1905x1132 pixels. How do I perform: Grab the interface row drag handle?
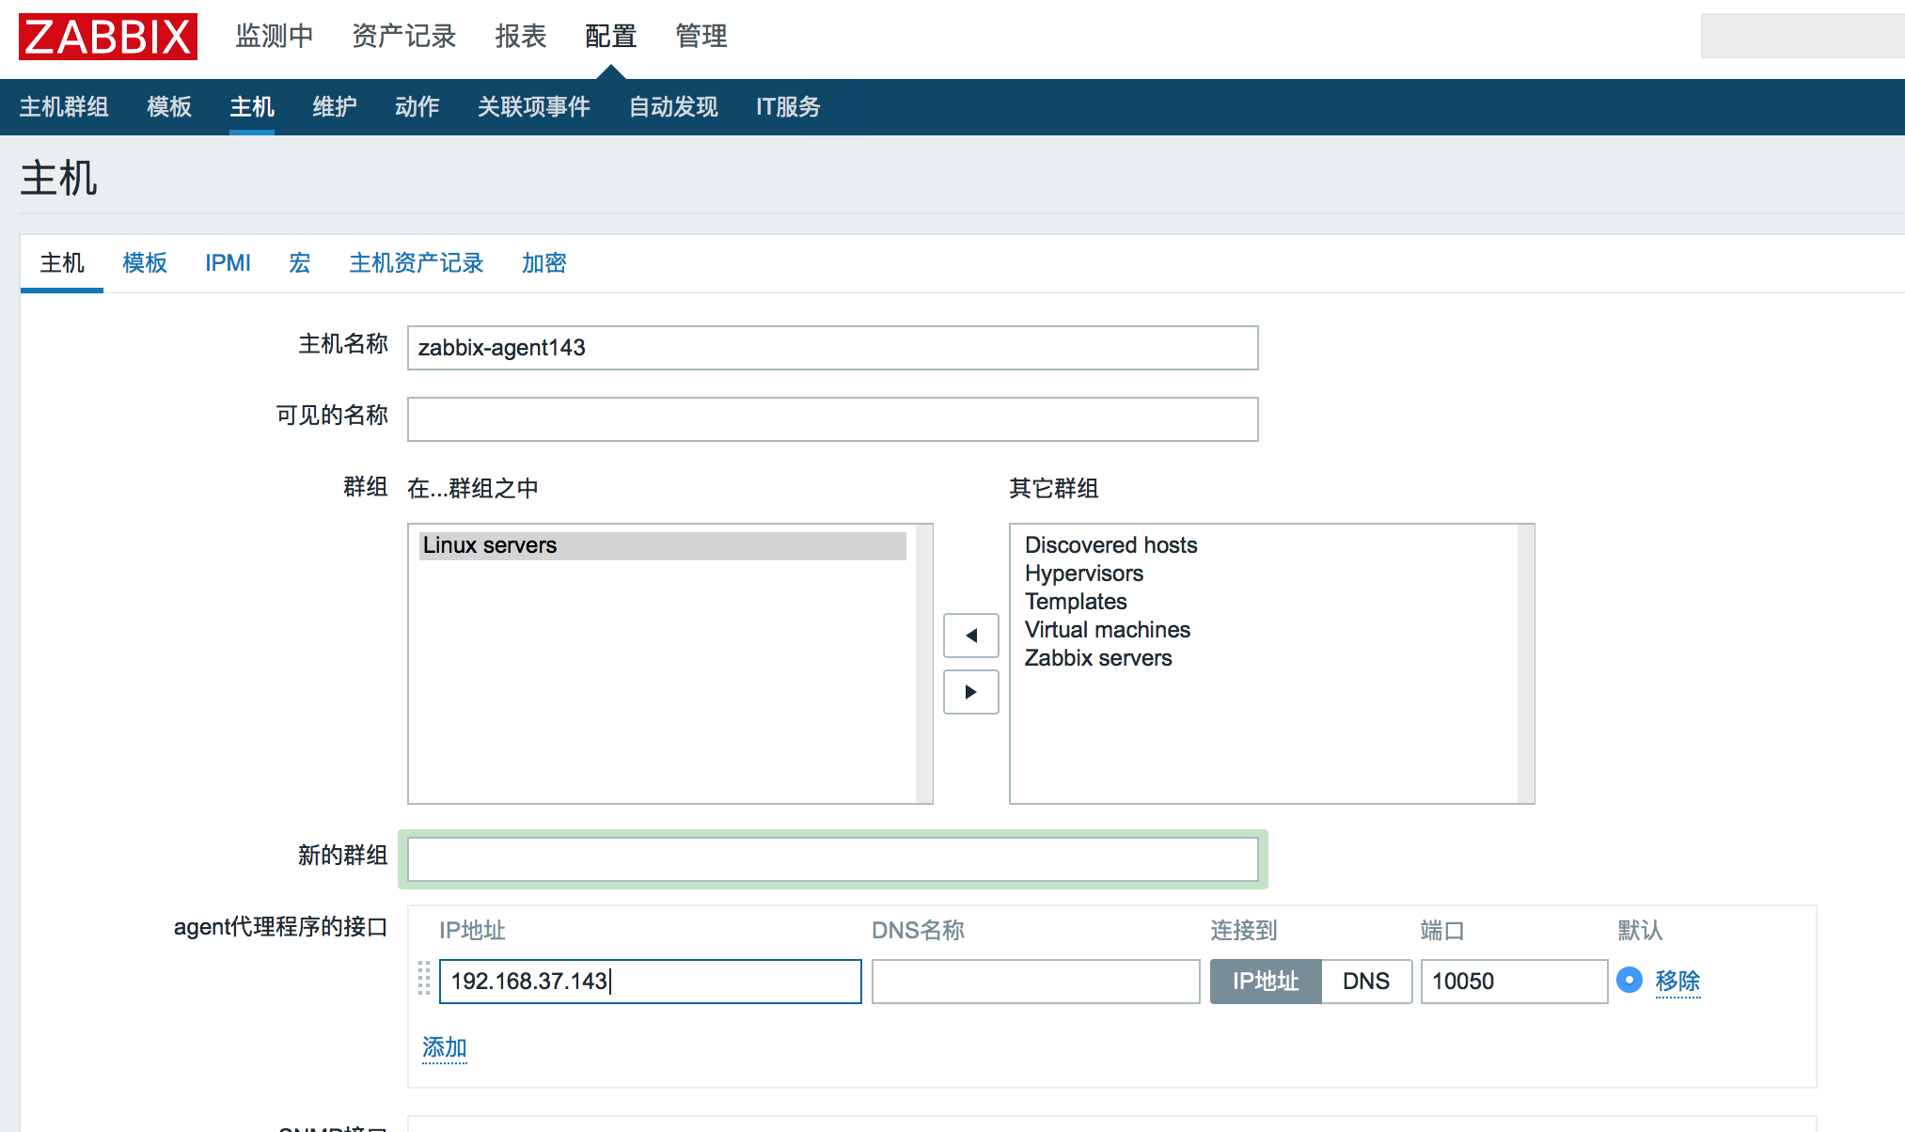[423, 979]
